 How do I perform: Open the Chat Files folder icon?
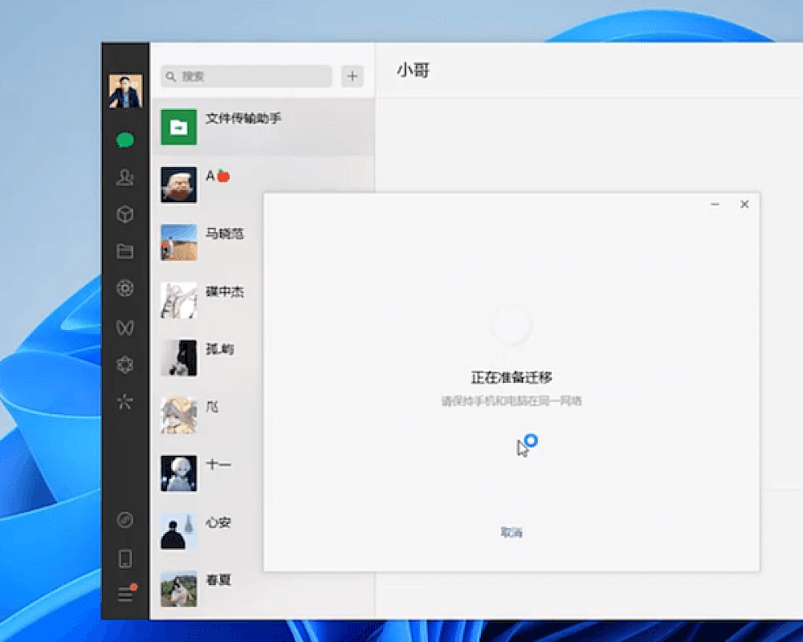[x=124, y=251]
